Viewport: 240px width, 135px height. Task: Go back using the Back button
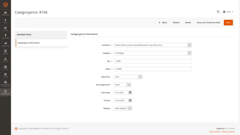(x=163, y=22)
